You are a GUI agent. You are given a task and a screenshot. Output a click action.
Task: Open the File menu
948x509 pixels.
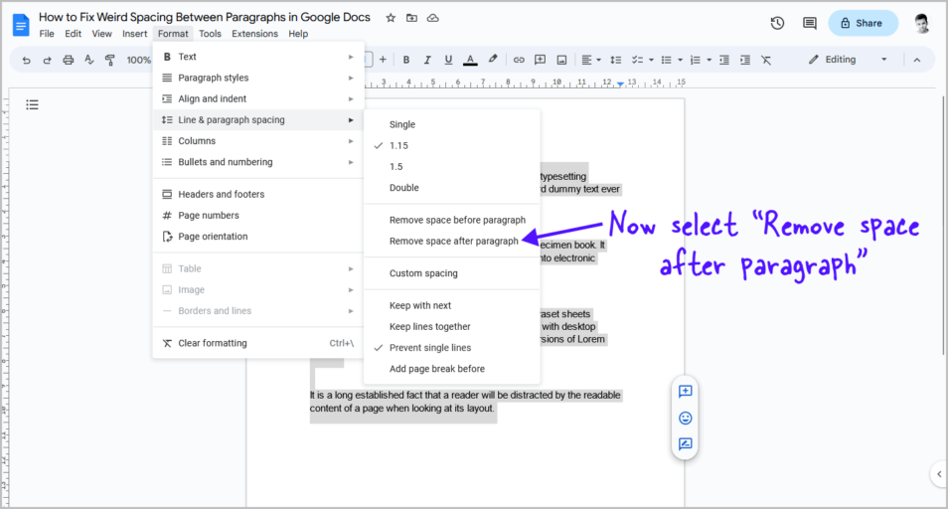[47, 34]
